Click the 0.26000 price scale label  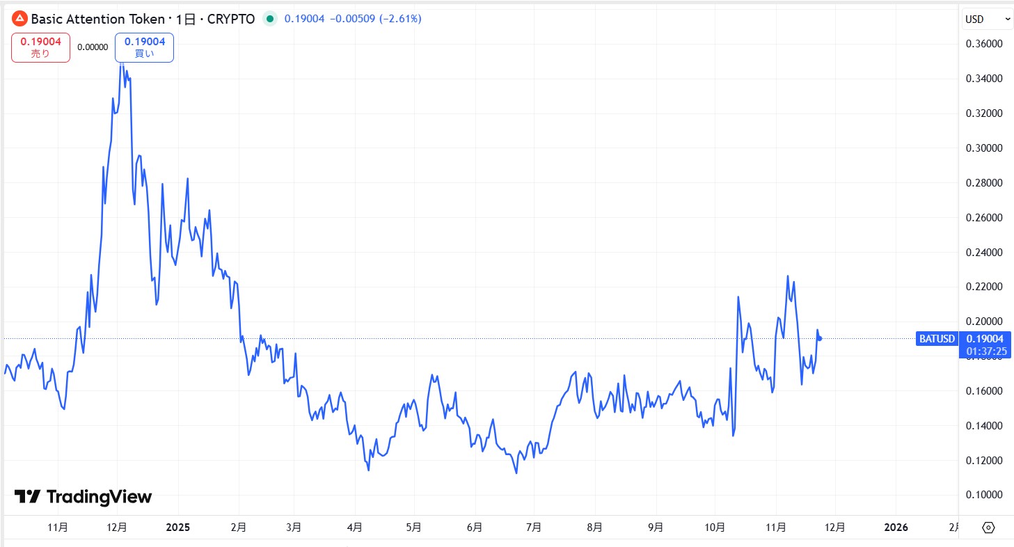pyautogui.click(x=983, y=218)
